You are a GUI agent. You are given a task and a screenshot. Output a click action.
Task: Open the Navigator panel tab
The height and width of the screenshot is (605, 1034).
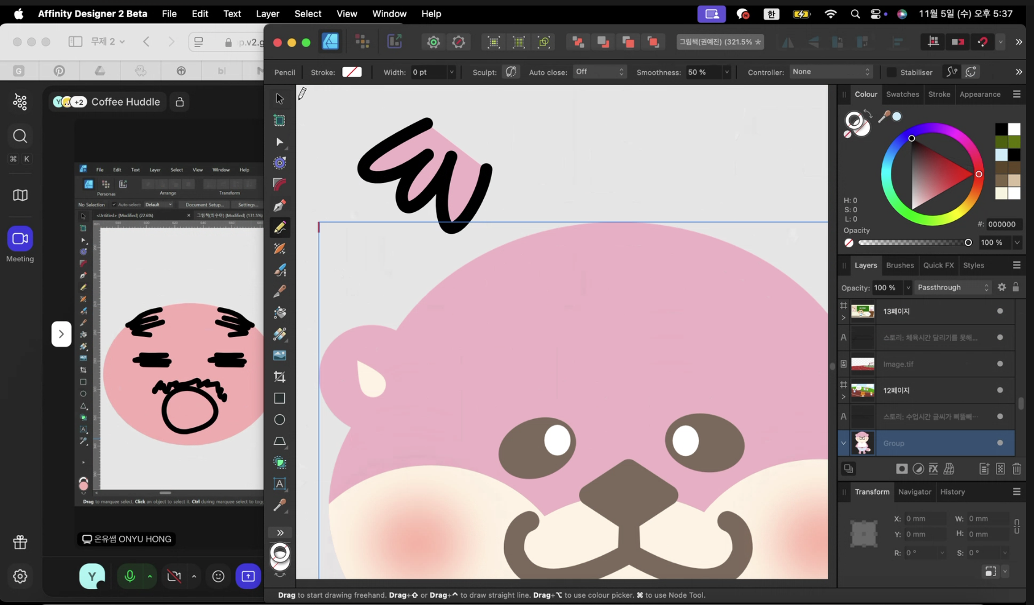914,492
